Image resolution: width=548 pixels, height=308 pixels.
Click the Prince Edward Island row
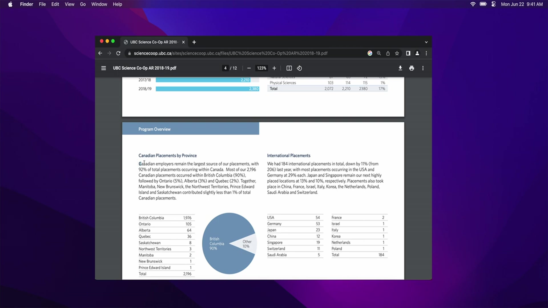pos(166,268)
